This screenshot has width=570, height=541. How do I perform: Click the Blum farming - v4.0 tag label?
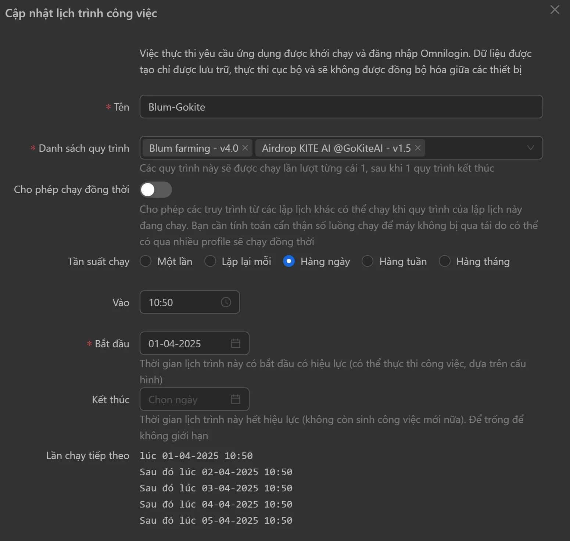[x=194, y=148]
